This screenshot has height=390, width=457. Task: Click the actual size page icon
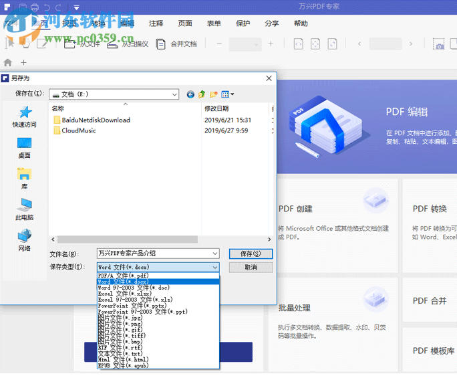[x=333, y=44]
